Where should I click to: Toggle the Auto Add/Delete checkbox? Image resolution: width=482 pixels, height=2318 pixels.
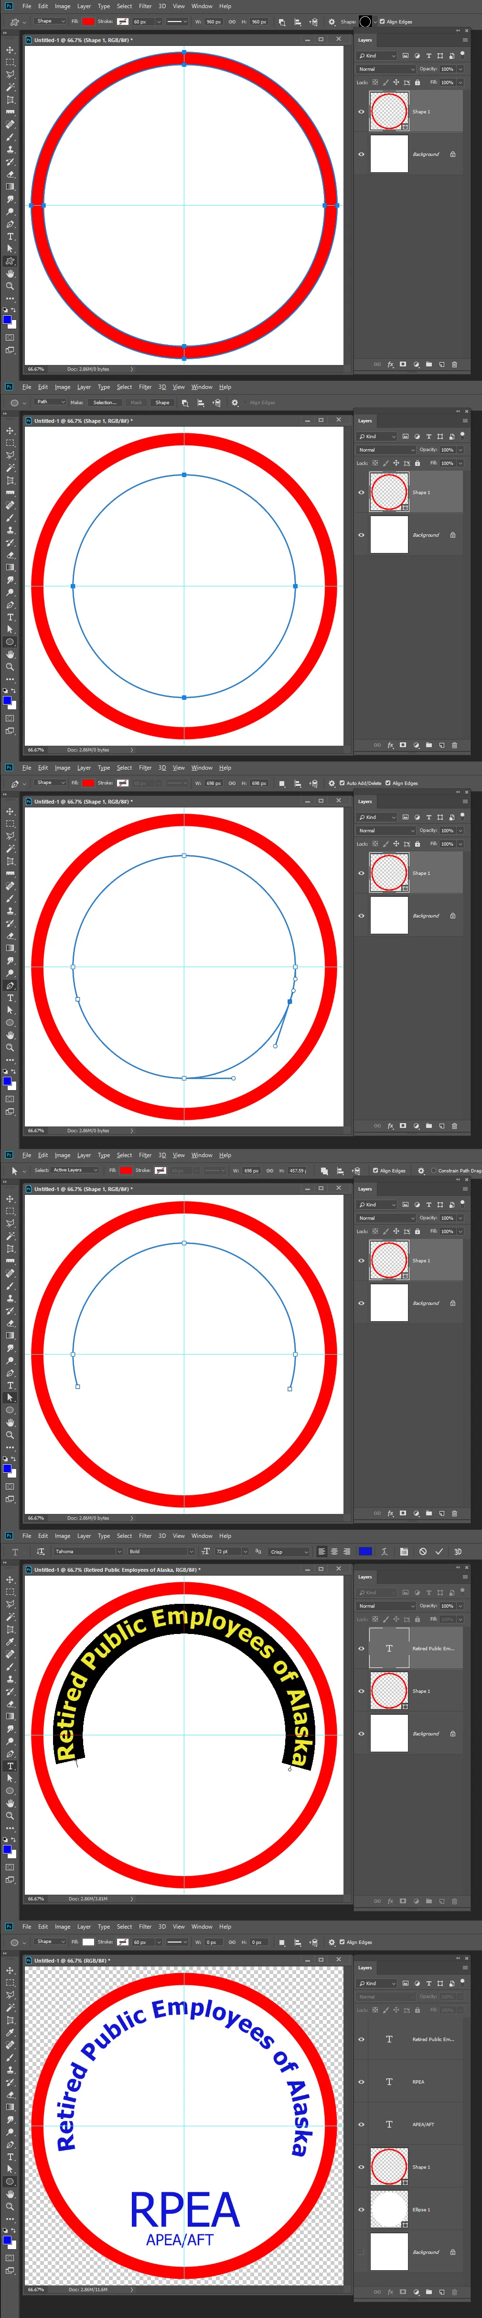[x=342, y=783]
